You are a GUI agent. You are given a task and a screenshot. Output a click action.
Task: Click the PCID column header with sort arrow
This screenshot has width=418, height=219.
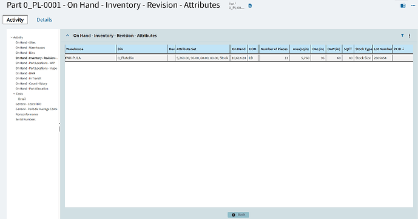click(403, 49)
